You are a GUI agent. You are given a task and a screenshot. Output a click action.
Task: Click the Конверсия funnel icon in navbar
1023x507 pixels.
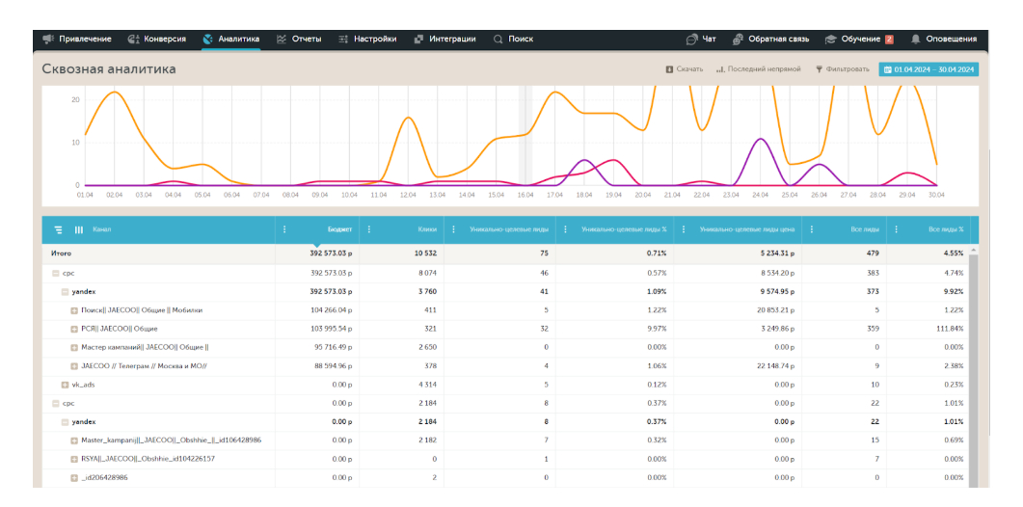point(134,40)
